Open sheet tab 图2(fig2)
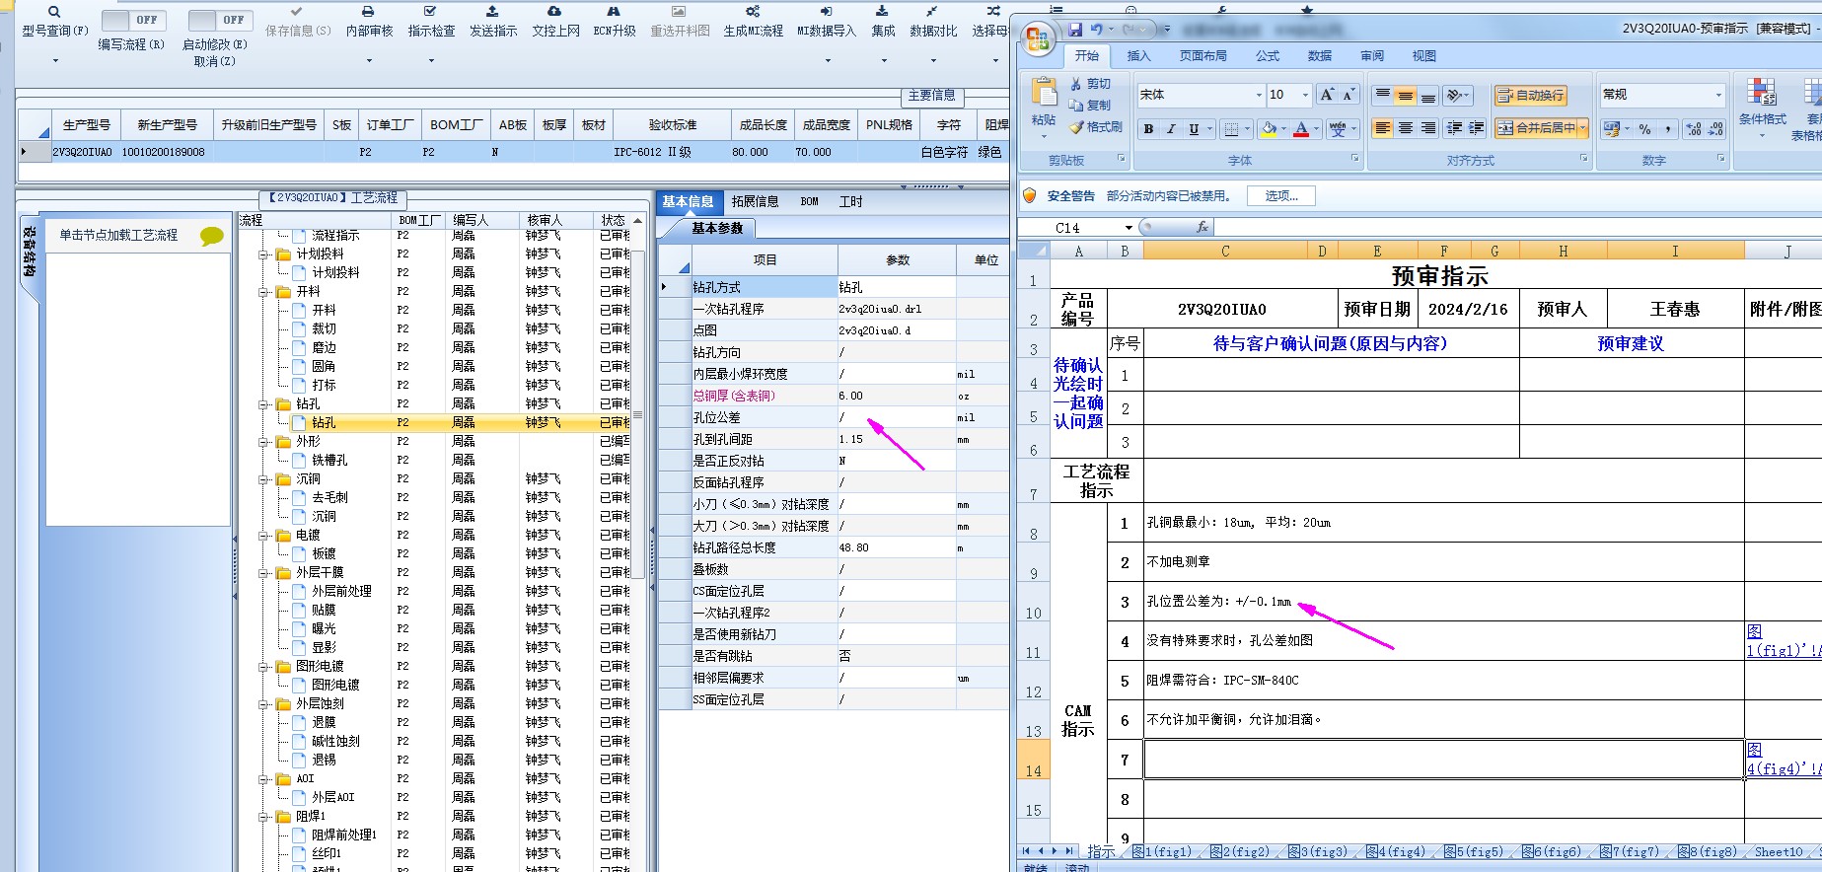1822x872 pixels. tap(1239, 852)
